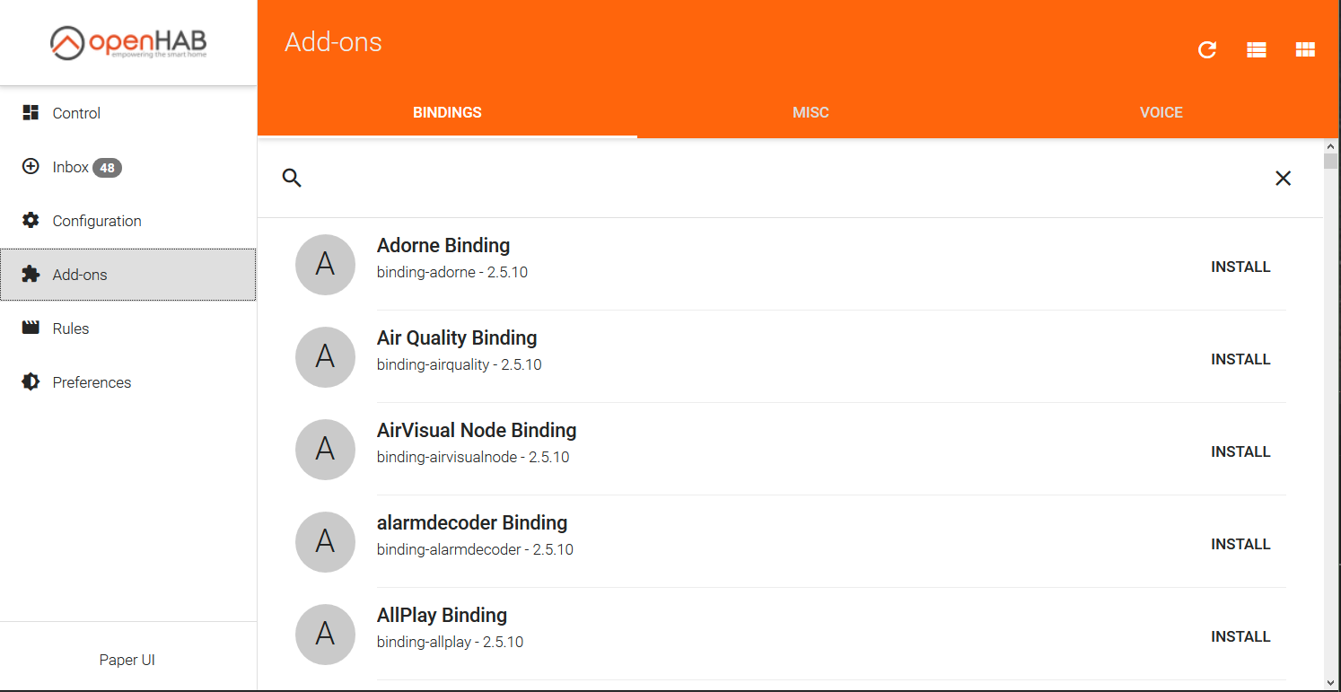Click the binding-airquality - 2.5.10 text
1341x692 pixels.
[460, 364]
